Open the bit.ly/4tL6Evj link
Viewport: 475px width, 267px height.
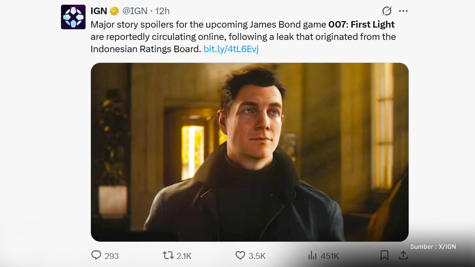tap(231, 49)
